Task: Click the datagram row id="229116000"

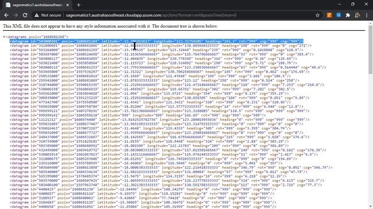Action: [x=146, y=163]
